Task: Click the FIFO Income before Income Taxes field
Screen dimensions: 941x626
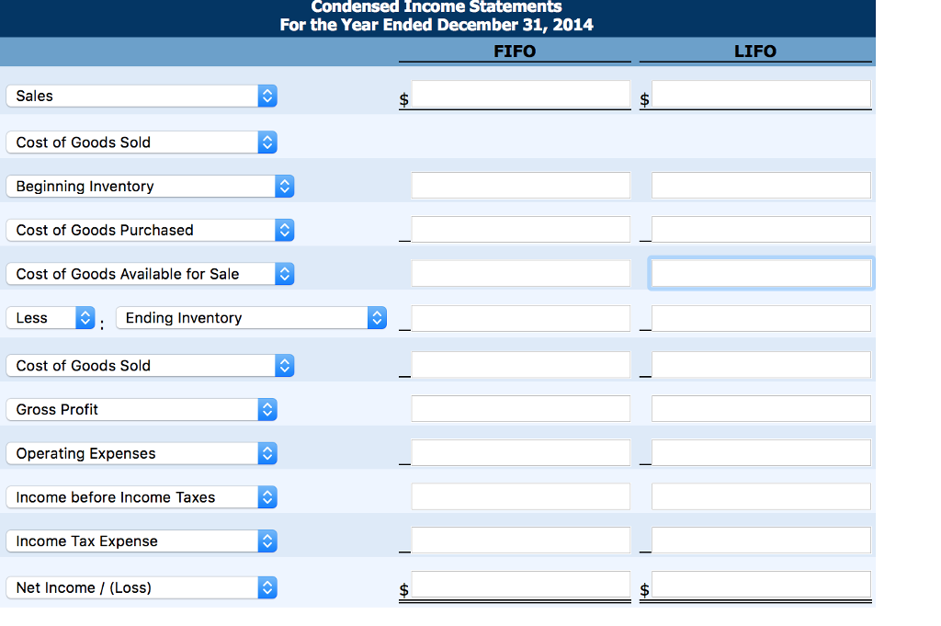Action: pos(521,496)
